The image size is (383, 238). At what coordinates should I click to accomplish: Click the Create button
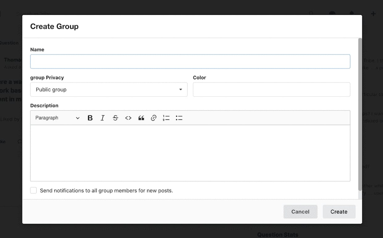tap(339, 212)
